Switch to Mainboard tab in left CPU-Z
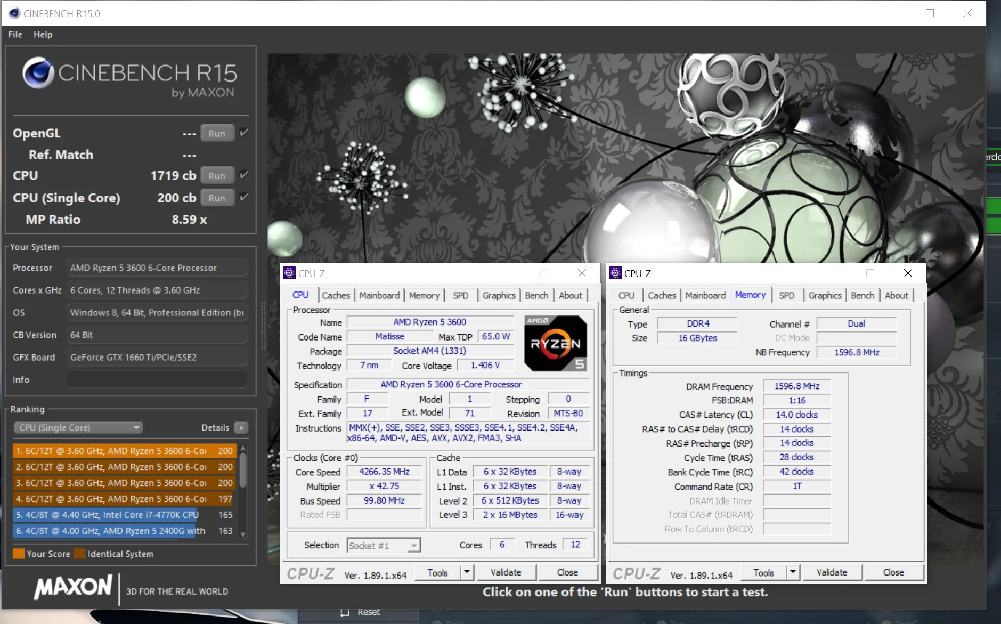This screenshot has height=624, width=1001. [379, 295]
